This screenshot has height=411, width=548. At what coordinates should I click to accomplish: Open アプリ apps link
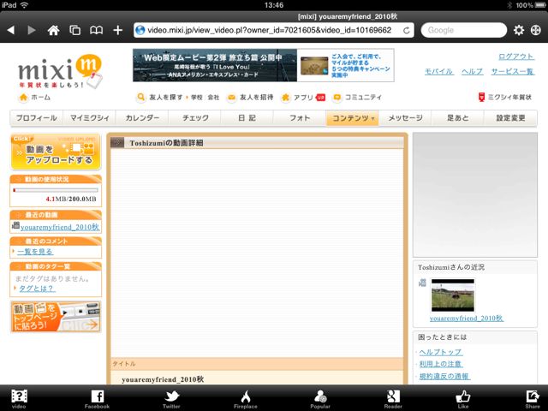point(303,97)
